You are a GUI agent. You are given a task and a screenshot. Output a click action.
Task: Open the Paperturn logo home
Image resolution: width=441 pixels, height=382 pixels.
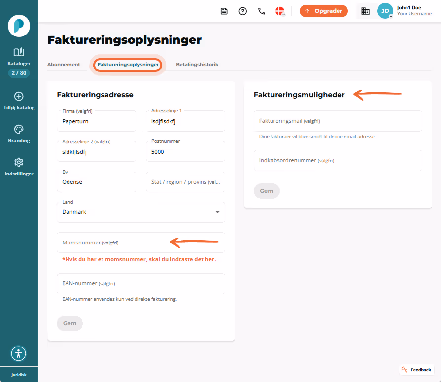(x=19, y=26)
